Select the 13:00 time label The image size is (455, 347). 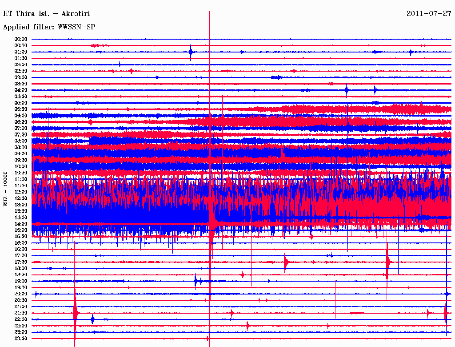[x=21, y=205]
